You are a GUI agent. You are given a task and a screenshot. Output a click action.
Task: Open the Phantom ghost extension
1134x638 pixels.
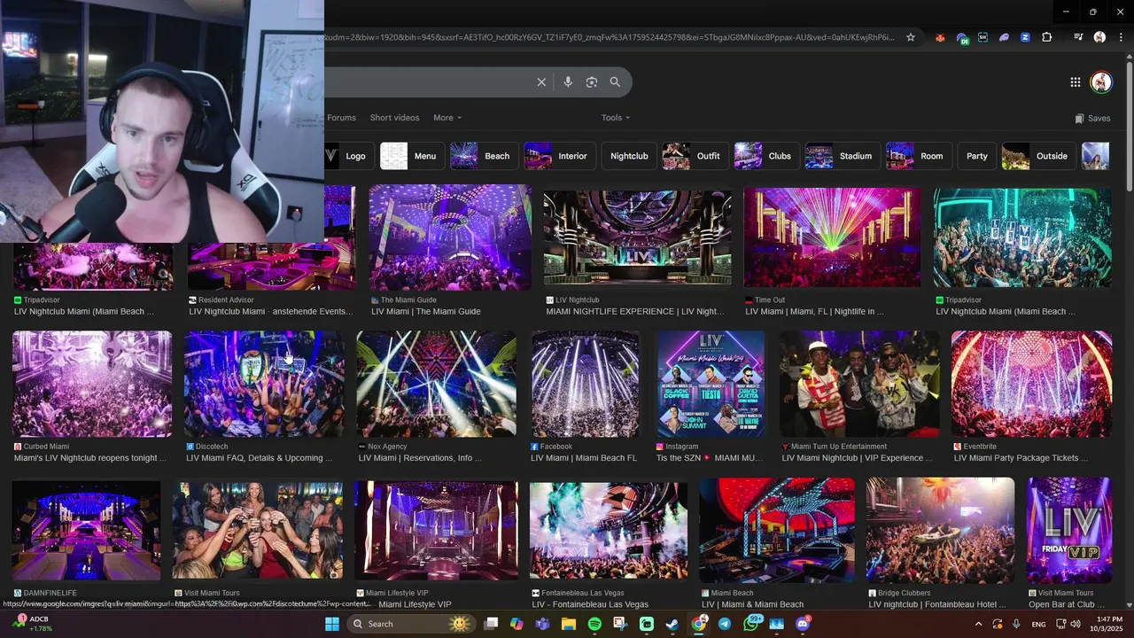point(1004,37)
